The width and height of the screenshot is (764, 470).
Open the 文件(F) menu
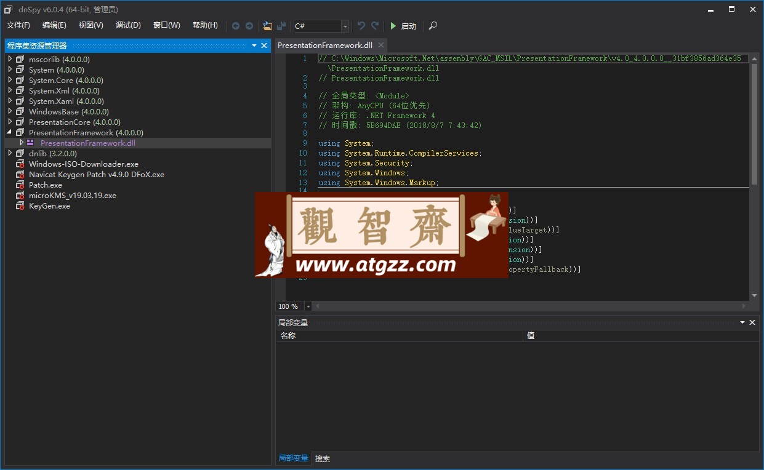click(x=18, y=25)
